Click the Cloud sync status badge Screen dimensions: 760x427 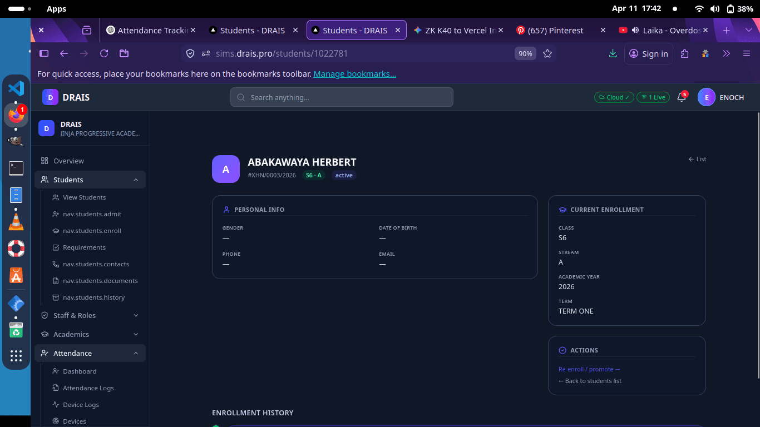tap(614, 97)
